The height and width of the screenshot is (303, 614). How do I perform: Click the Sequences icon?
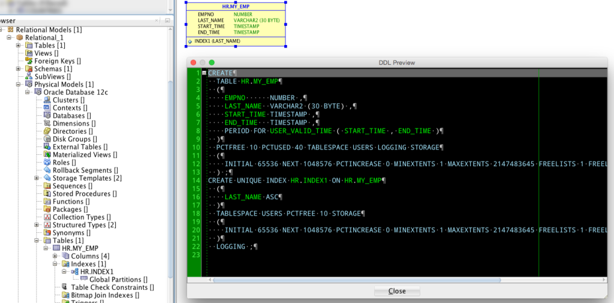[47, 186]
